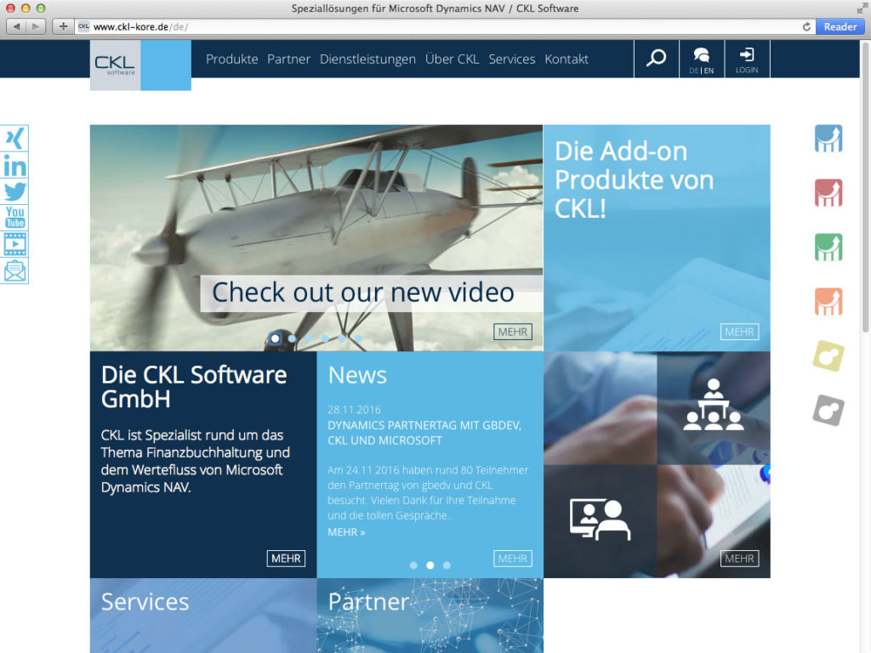This screenshot has width=871, height=653.
Task: Open the Services menu in the top navigation
Action: pos(511,59)
